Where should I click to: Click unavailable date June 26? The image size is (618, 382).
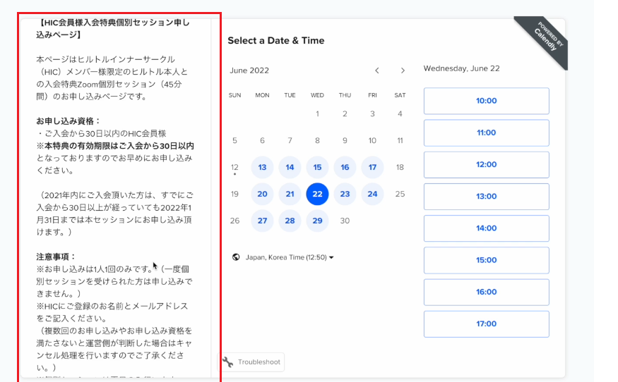coord(234,221)
